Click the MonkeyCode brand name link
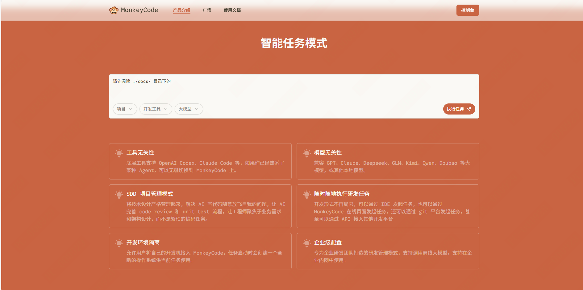 [140, 10]
